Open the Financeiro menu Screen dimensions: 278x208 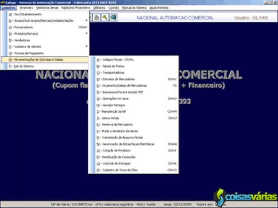pos(26,8)
